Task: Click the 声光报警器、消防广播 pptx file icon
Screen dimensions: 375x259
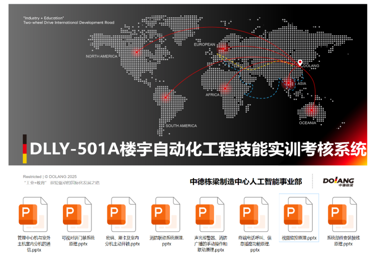Action: pos(210,214)
